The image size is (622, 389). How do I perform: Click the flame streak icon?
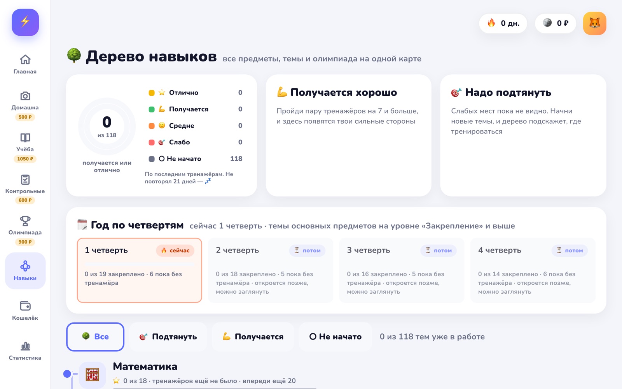coord(491,23)
